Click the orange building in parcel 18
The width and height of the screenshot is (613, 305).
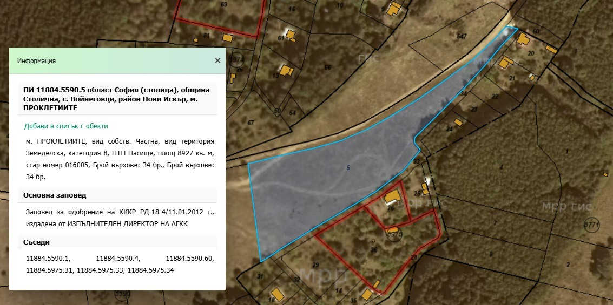[x=278, y=295]
